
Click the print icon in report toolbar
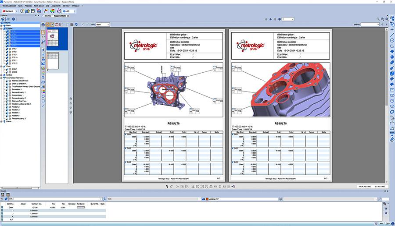(x=43, y=25)
